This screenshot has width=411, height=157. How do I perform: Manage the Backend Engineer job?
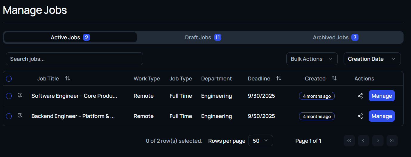381,116
